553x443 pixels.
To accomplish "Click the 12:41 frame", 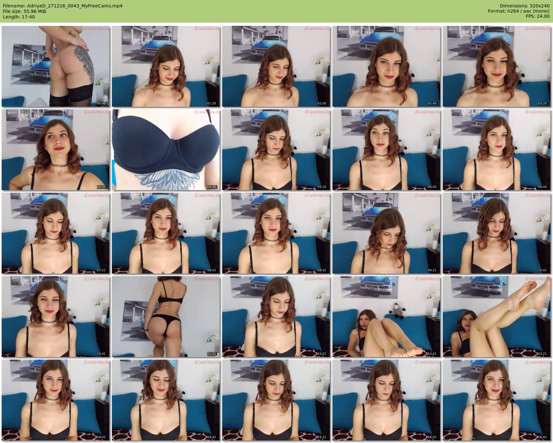I will pyautogui.click(x=386, y=317).
